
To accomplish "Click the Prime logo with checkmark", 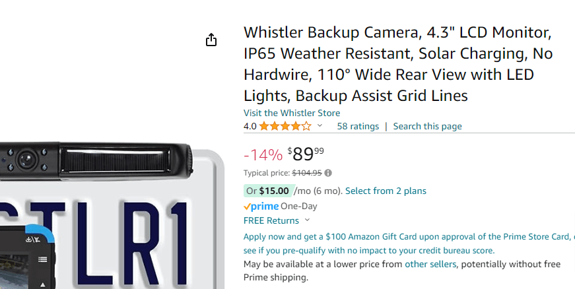I will 261,206.
